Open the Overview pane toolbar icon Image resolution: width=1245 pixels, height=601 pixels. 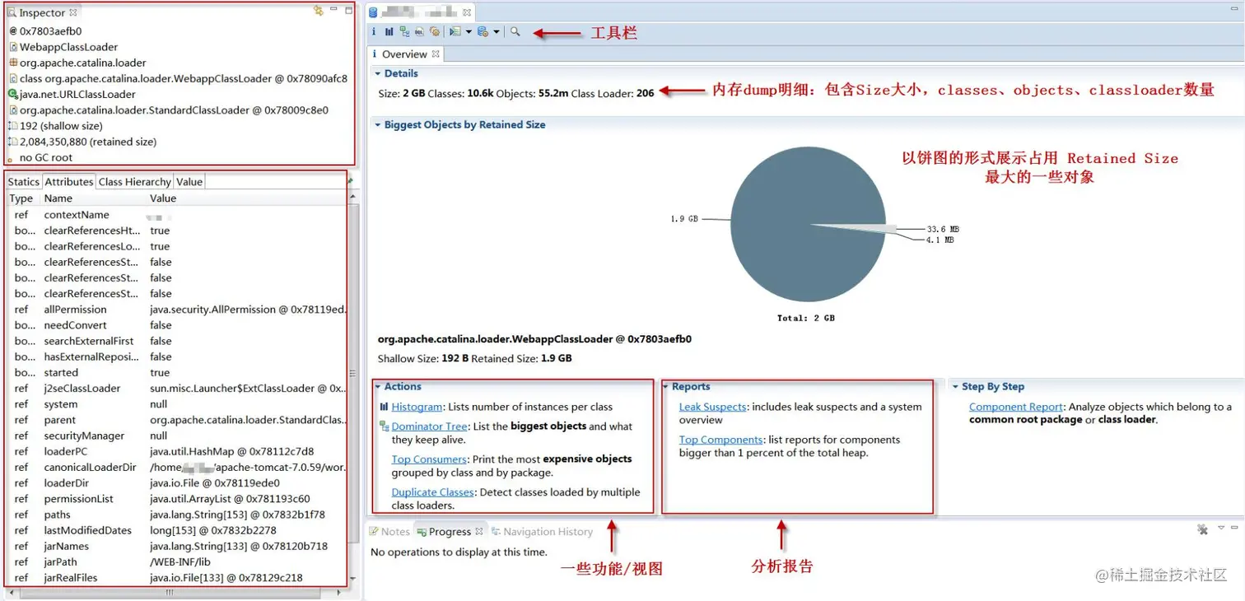[374, 31]
